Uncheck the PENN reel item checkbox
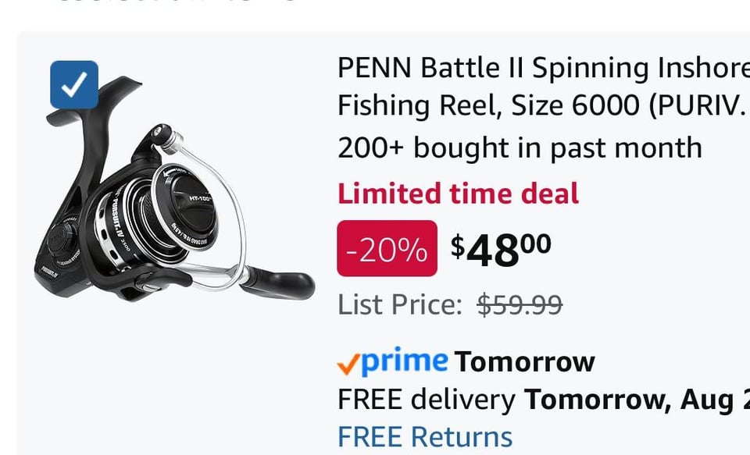The width and height of the screenshot is (750, 455). click(x=74, y=84)
